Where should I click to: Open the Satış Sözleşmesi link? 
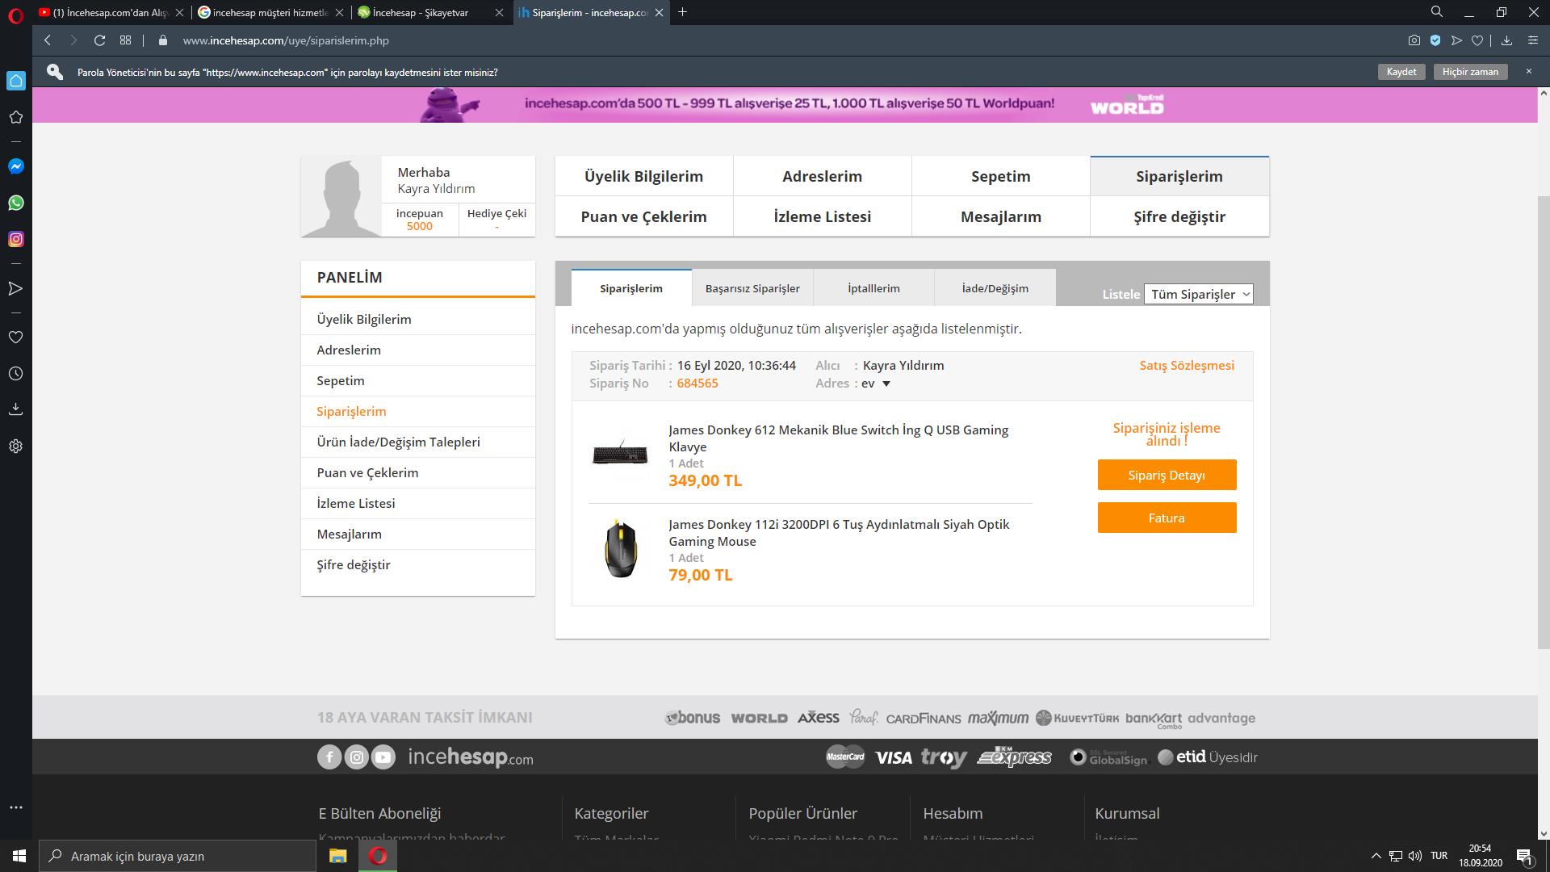(x=1186, y=365)
